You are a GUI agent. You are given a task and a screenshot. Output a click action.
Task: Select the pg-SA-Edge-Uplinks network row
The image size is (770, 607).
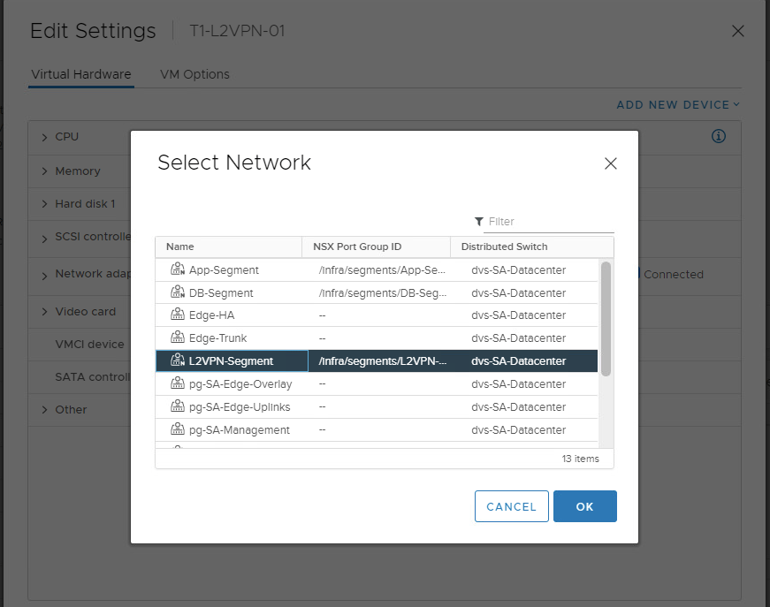(x=377, y=407)
